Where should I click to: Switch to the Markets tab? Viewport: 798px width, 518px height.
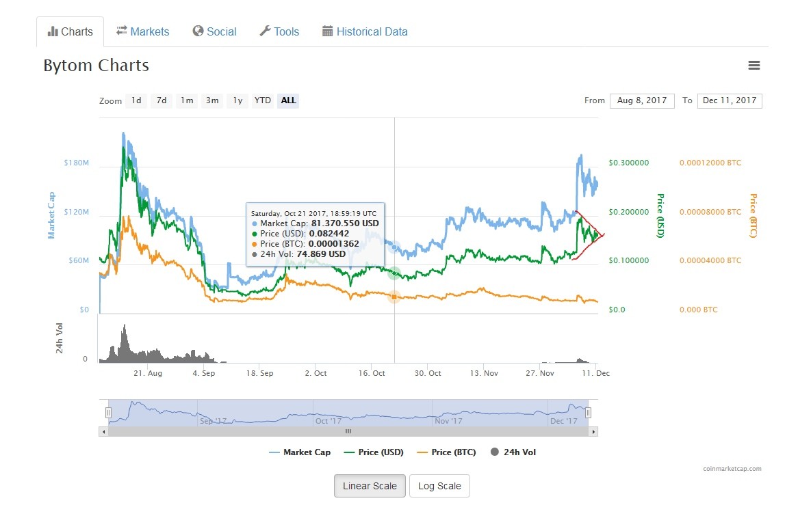[x=142, y=31]
